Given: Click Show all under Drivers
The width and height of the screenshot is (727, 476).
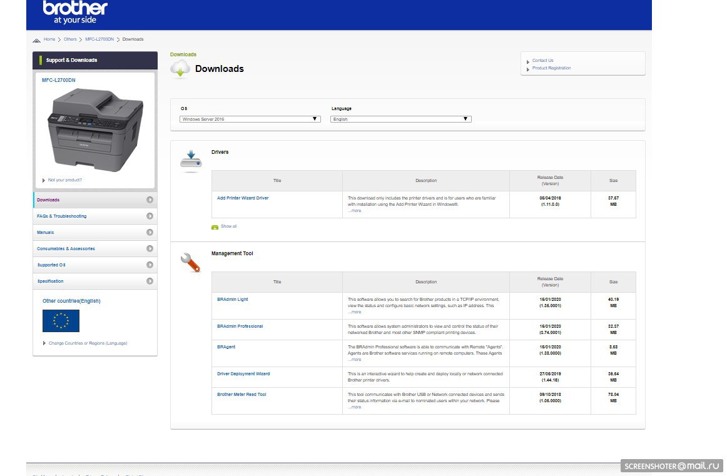Looking at the screenshot, I should [228, 226].
